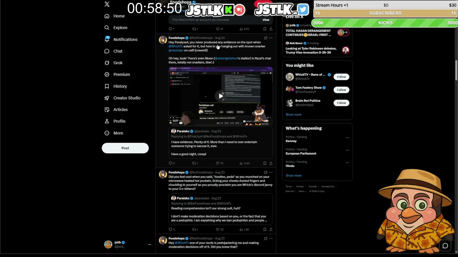The width and height of the screenshot is (458, 257).
Task: Open the Foodshops avatar on the Aug 24 post
Action: coord(163,40)
